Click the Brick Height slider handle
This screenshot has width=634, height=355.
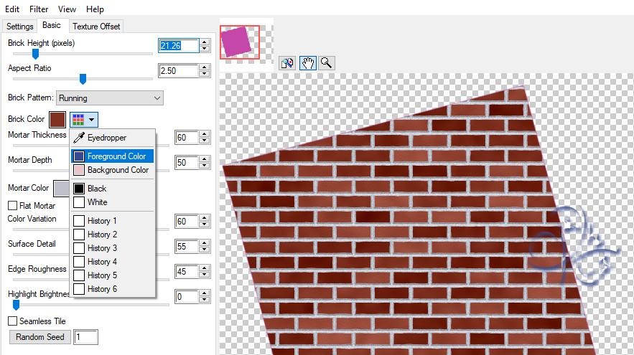pos(36,54)
